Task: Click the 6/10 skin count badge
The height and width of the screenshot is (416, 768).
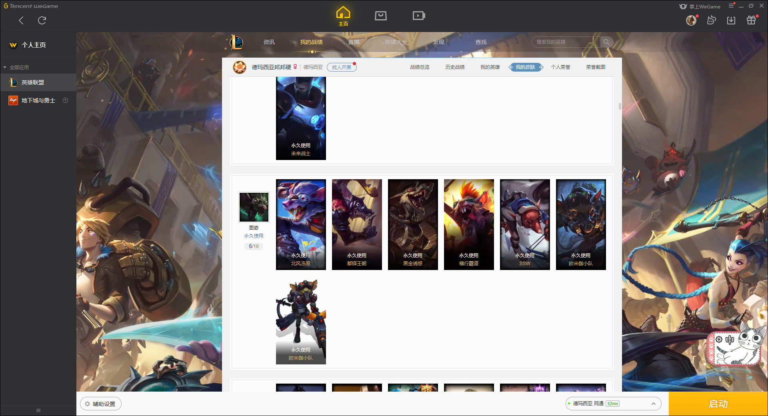Action: [254, 246]
